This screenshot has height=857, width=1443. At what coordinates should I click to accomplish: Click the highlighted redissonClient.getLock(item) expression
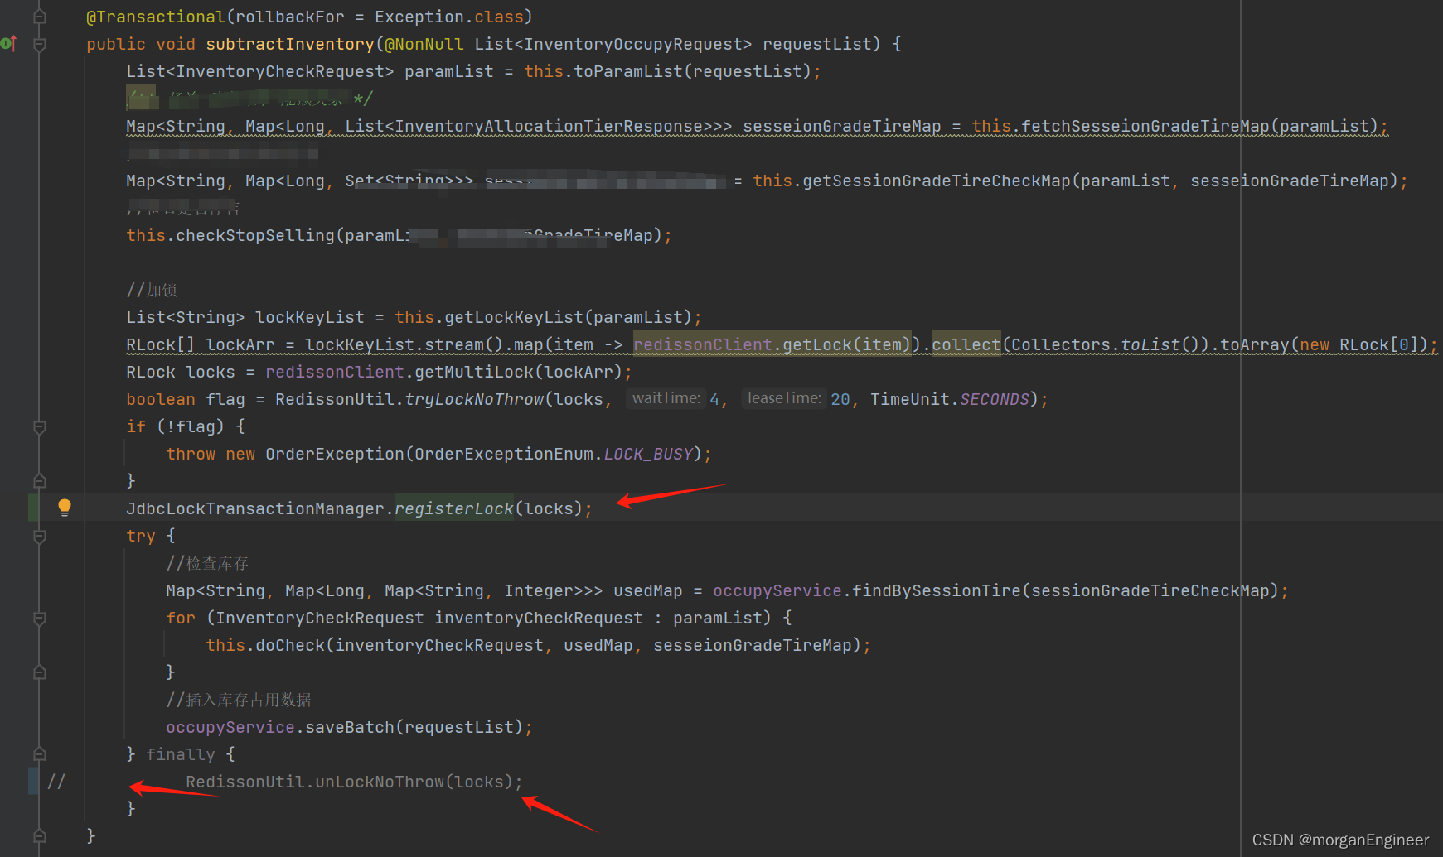(x=772, y=344)
